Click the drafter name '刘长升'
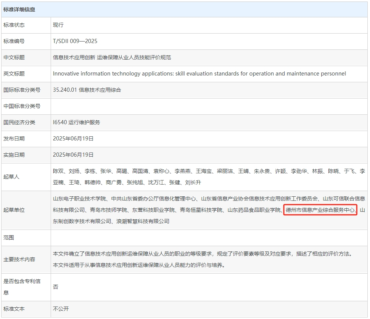The width and height of the screenshot is (370, 319). coord(193,182)
